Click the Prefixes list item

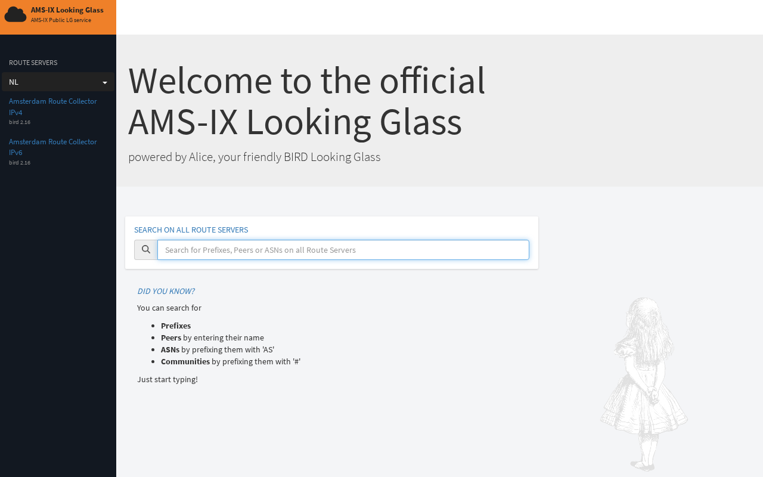pyautogui.click(x=176, y=326)
